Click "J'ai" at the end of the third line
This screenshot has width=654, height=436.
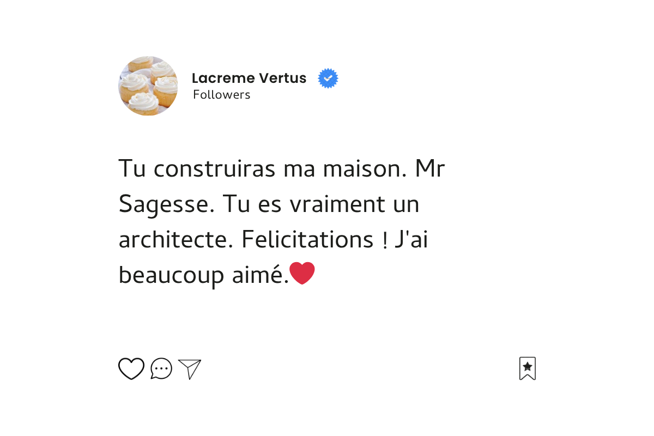click(411, 240)
